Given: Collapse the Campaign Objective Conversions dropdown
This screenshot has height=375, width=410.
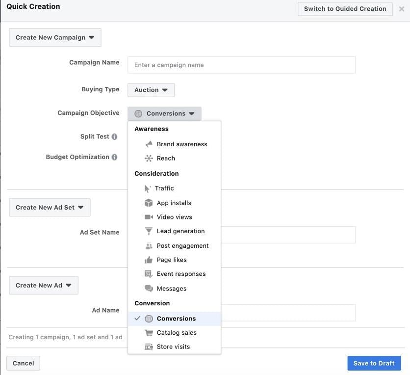Looking at the screenshot, I should click(x=165, y=114).
